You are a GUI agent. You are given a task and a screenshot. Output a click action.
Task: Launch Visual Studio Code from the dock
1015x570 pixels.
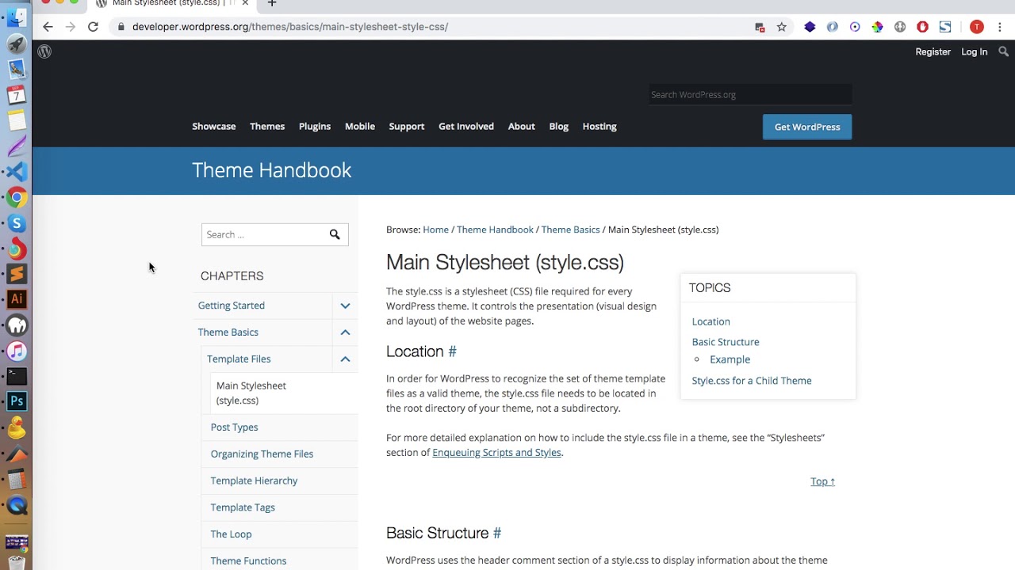click(x=17, y=171)
